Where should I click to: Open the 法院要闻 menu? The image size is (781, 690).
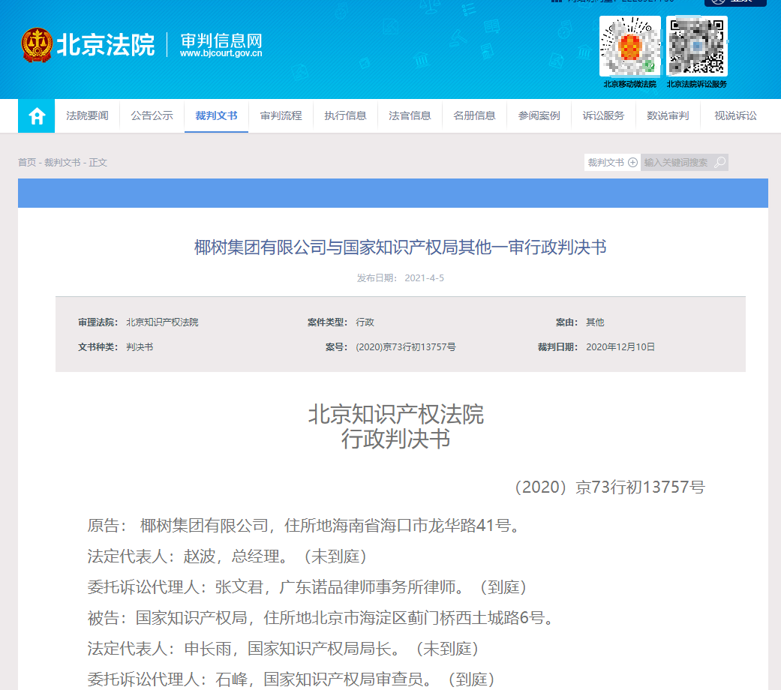coord(87,116)
